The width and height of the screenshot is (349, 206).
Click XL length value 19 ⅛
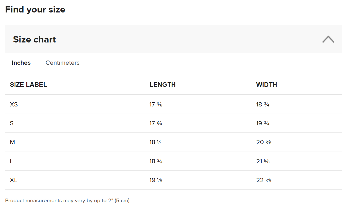(156, 180)
